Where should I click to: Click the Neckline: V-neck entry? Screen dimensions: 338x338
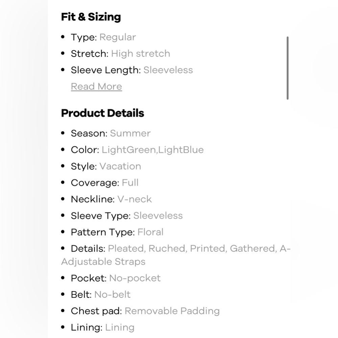pyautogui.click(x=111, y=199)
